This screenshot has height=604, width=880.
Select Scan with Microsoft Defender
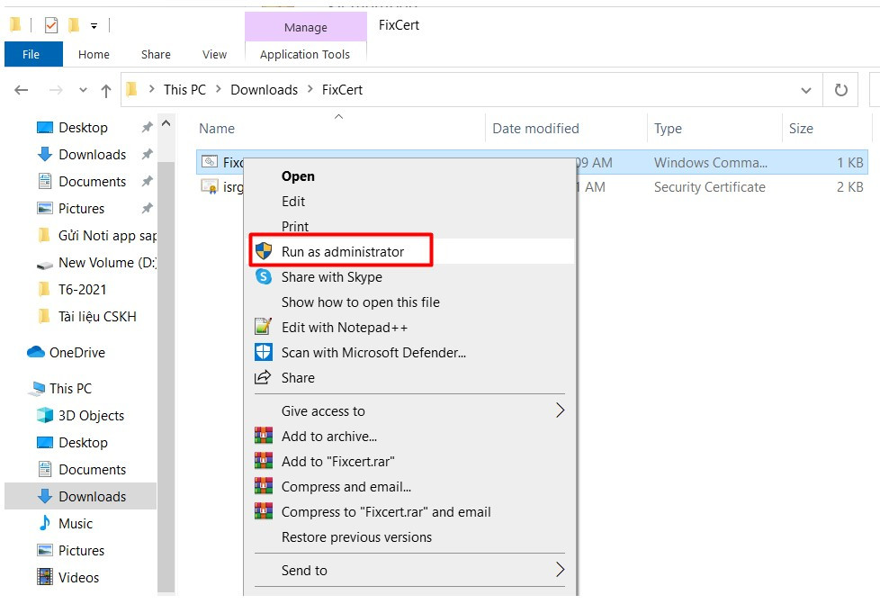(x=373, y=353)
